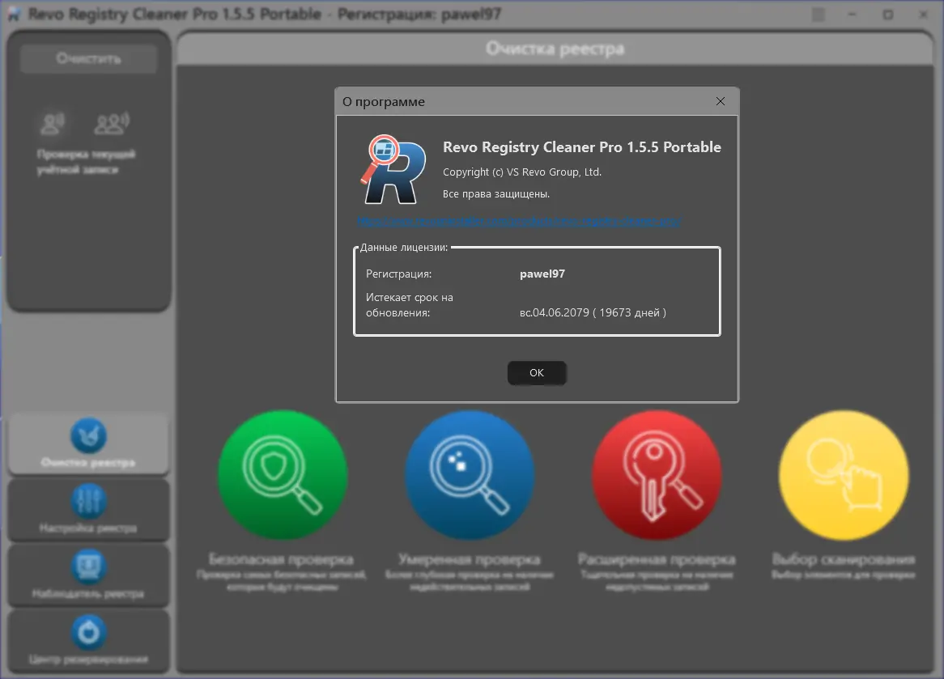
Task: Start the blue moderate scan 'Умеренная проверка'
Action: point(470,475)
